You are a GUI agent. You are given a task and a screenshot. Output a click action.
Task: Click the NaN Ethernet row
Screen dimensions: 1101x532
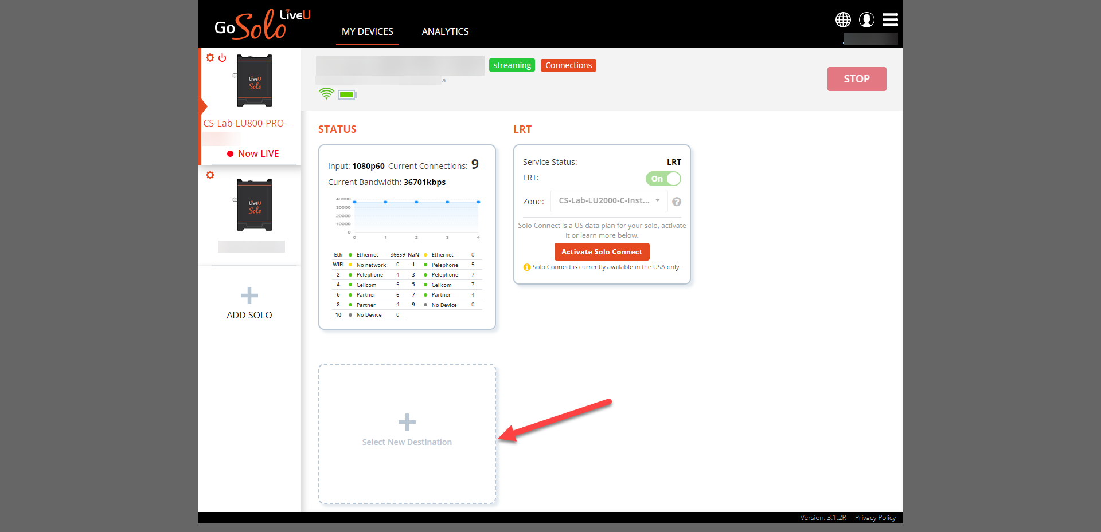click(x=444, y=255)
